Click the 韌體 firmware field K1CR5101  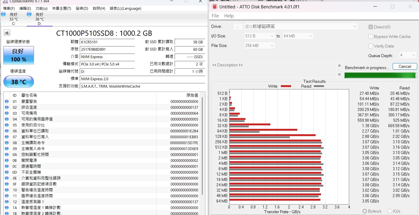pyautogui.click(x=107, y=42)
